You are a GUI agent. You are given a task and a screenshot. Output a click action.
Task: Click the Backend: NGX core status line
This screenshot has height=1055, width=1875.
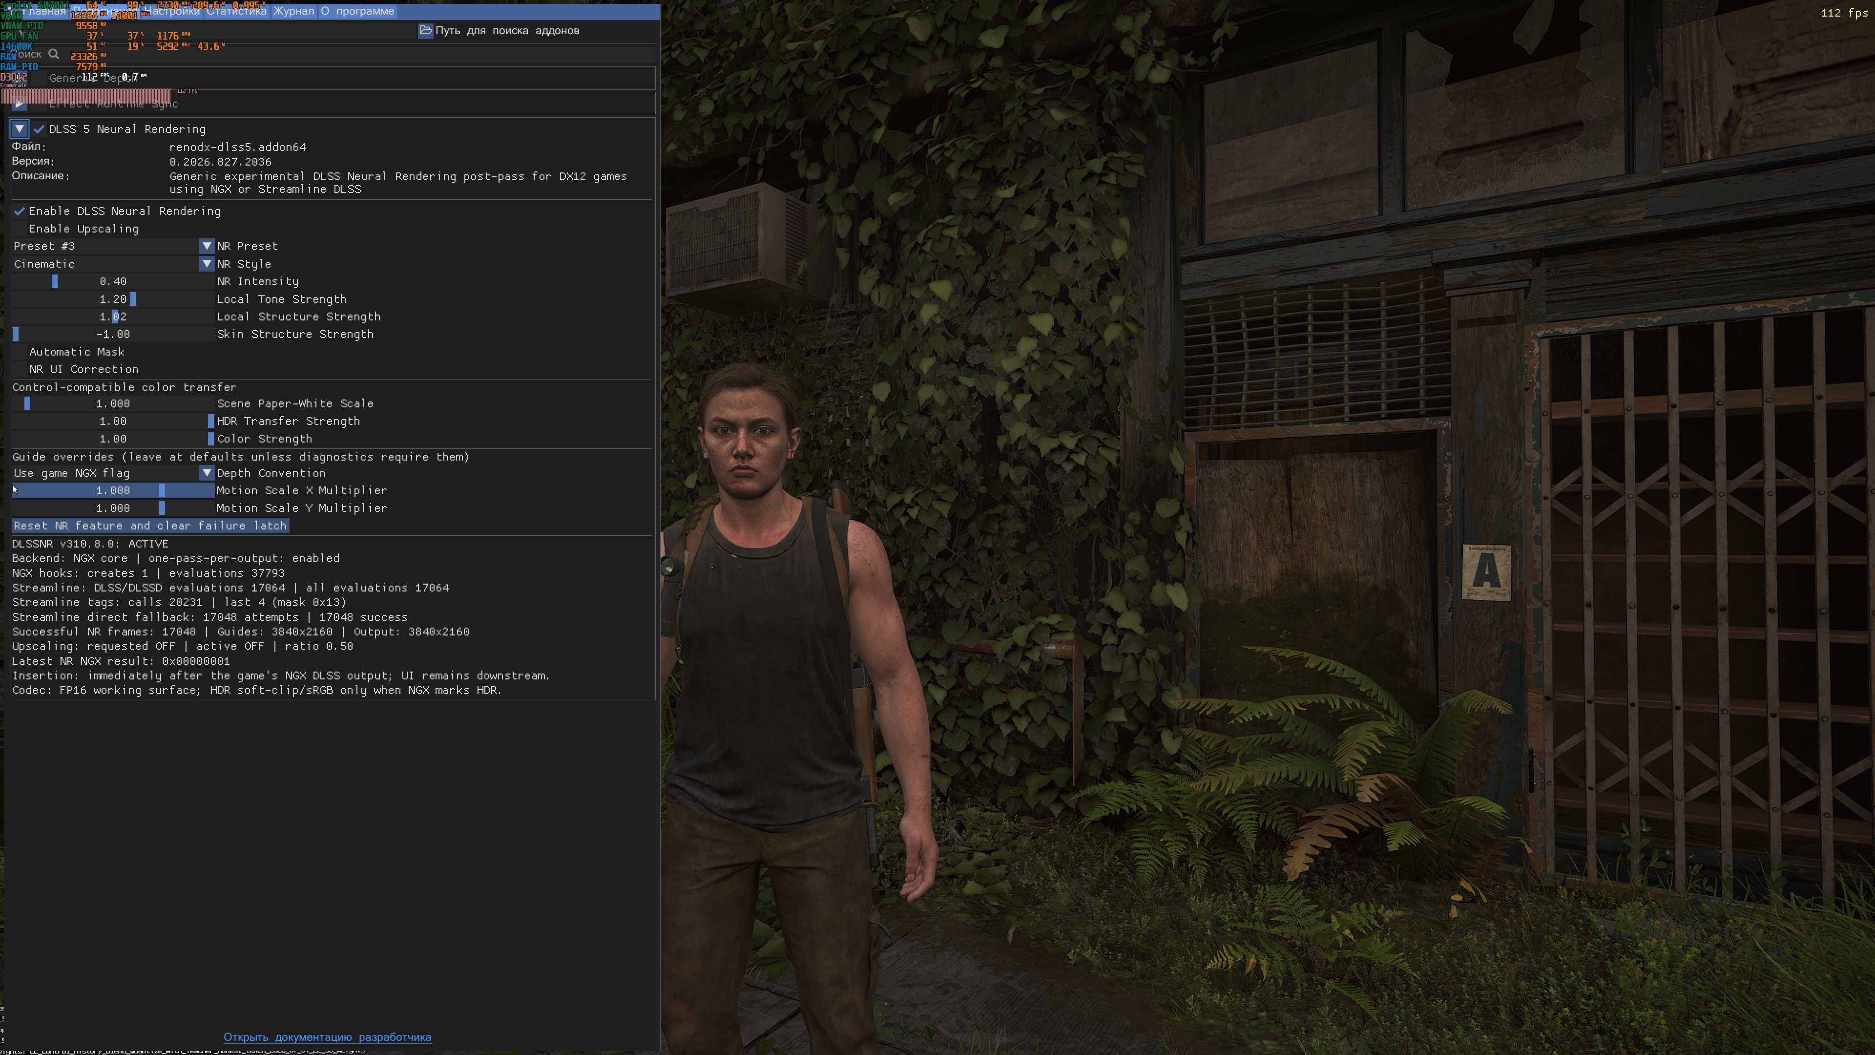click(175, 558)
